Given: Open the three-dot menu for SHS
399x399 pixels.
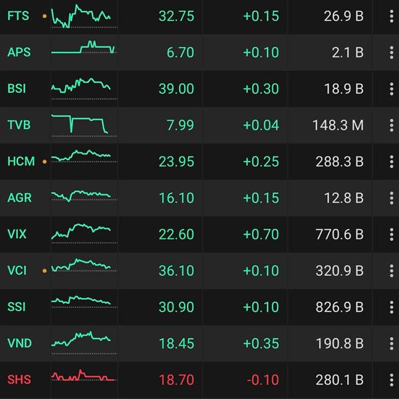Looking at the screenshot, I should (x=392, y=380).
